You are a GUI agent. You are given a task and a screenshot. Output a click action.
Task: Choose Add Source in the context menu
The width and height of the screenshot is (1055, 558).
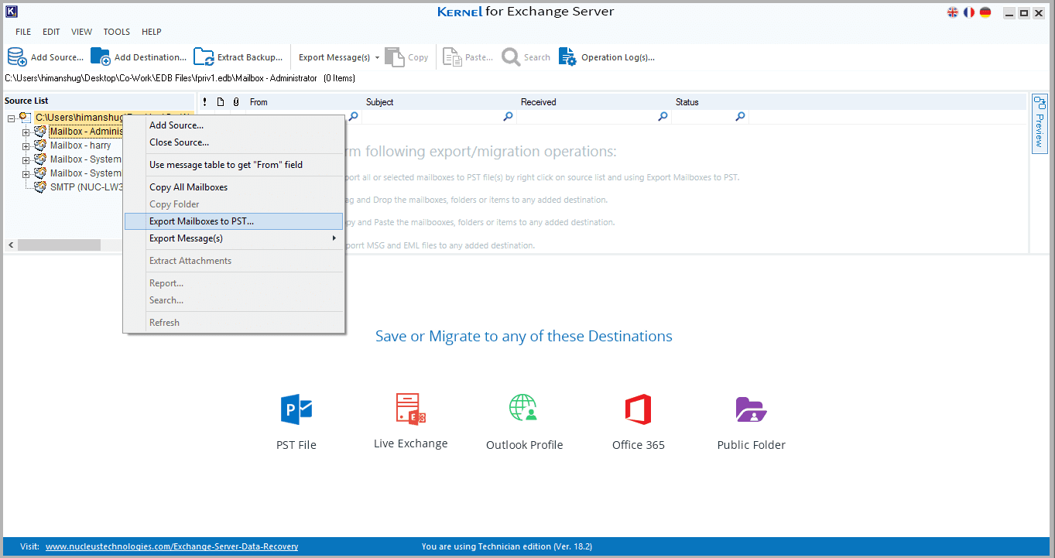pyautogui.click(x=234, y=125)
